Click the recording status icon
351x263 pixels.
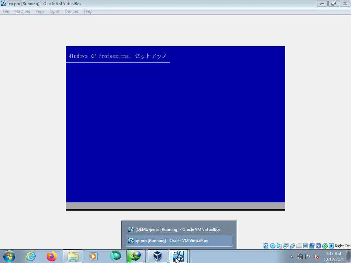(x=312, y=246)
